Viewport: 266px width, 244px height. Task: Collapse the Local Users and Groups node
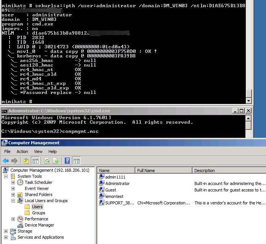(x=13, y=201)
